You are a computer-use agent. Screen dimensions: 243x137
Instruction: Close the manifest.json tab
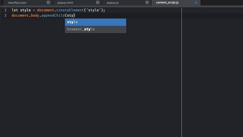(x=48, y=3)
